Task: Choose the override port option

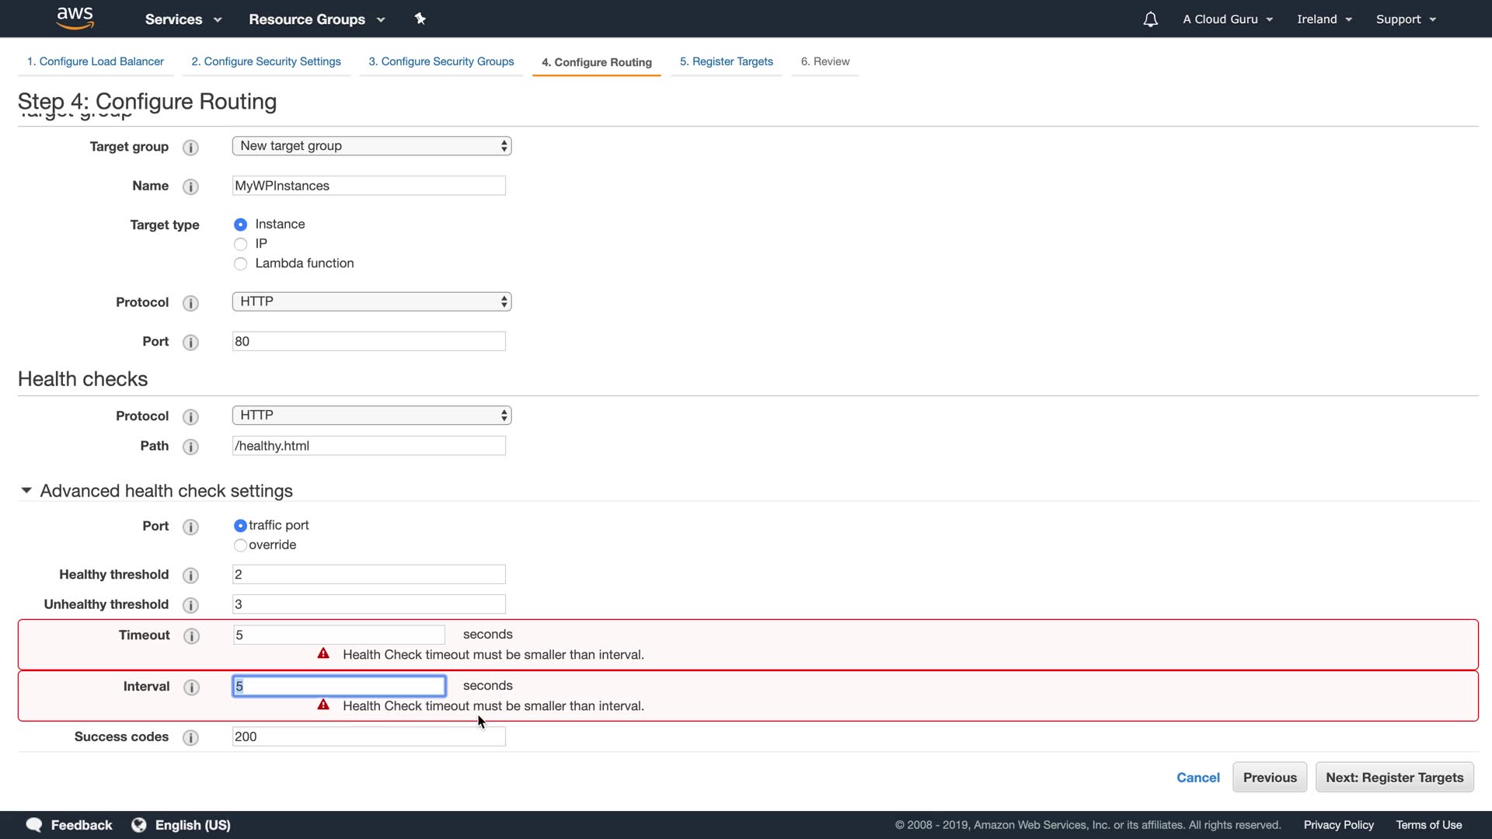Action: tap(240, 545)
